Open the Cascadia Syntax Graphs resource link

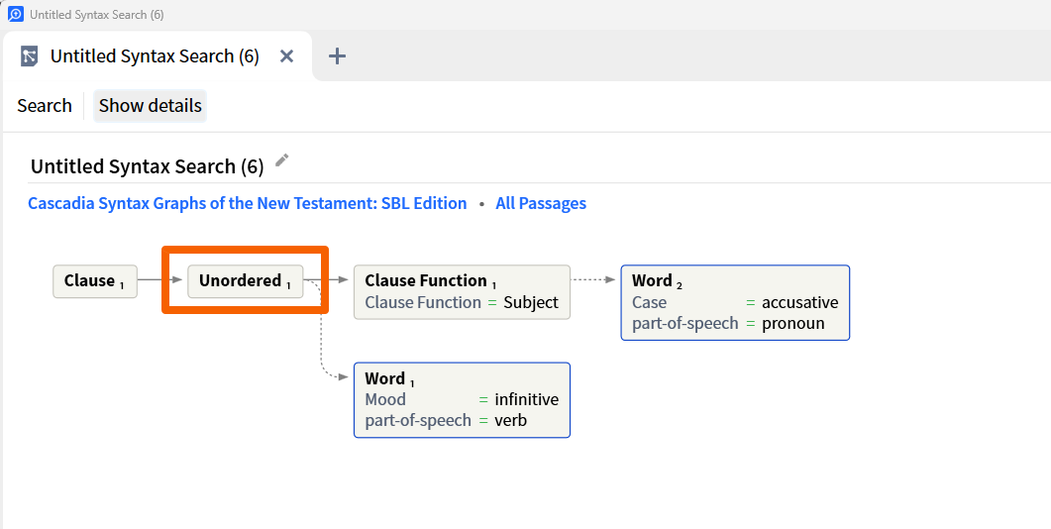pyautogui.click(x=247, y=203)
